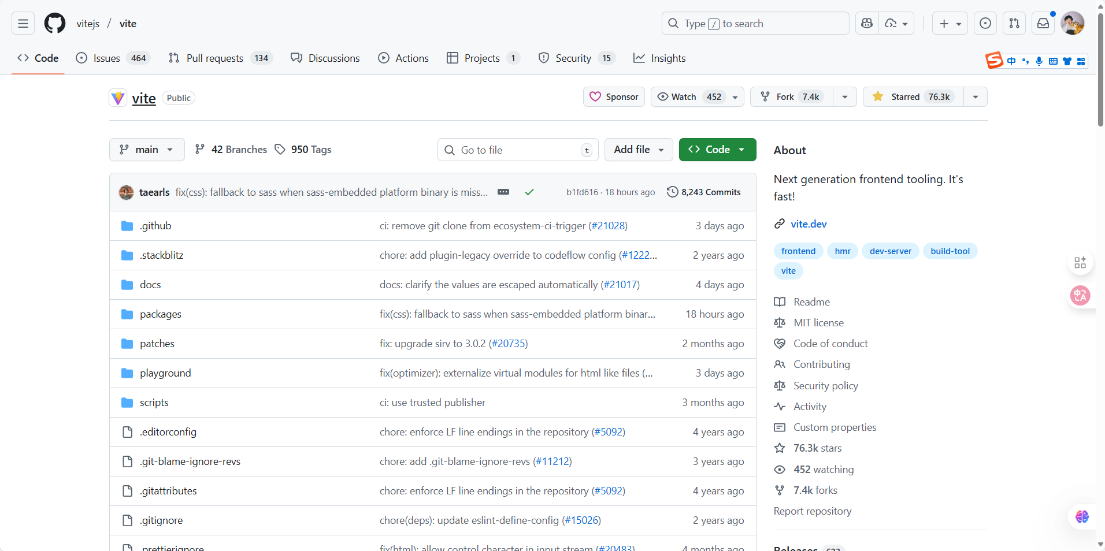Open the Copilot agents dropdown in header
The height and width of the screenshot is (551, 1105).
pos(896,24)
